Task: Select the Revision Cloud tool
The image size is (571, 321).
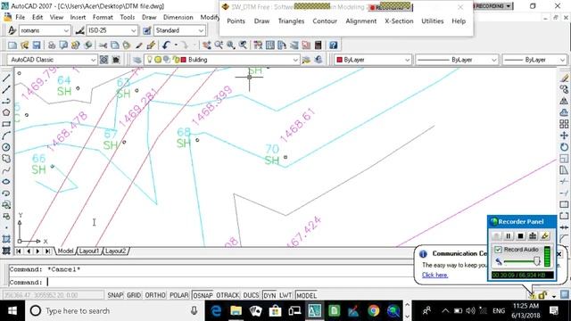Action: click(x=6, y=159)
